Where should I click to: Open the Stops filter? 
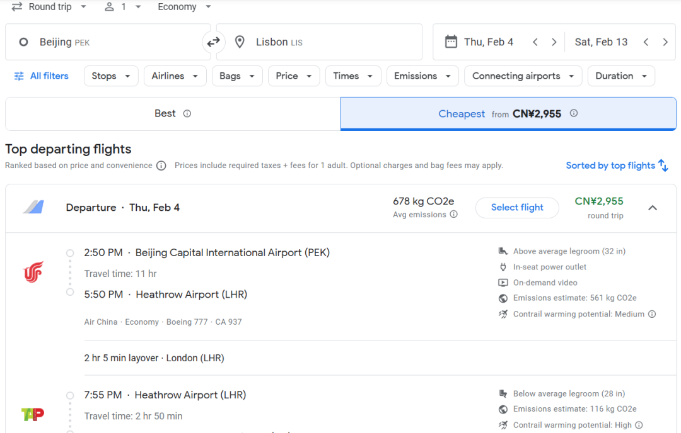[111, 76]
